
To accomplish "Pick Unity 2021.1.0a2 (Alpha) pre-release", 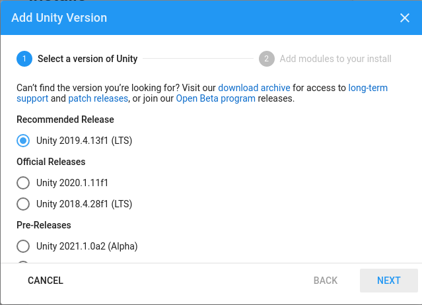I will pyautogui.click(x=23, y=246).
